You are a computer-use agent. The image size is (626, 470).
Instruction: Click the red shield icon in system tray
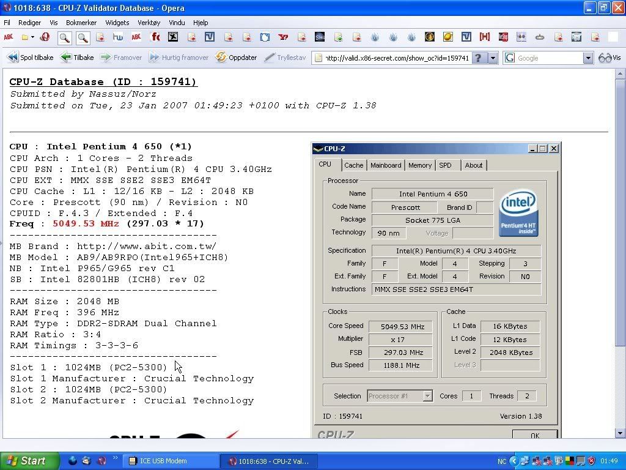point(592,461)
